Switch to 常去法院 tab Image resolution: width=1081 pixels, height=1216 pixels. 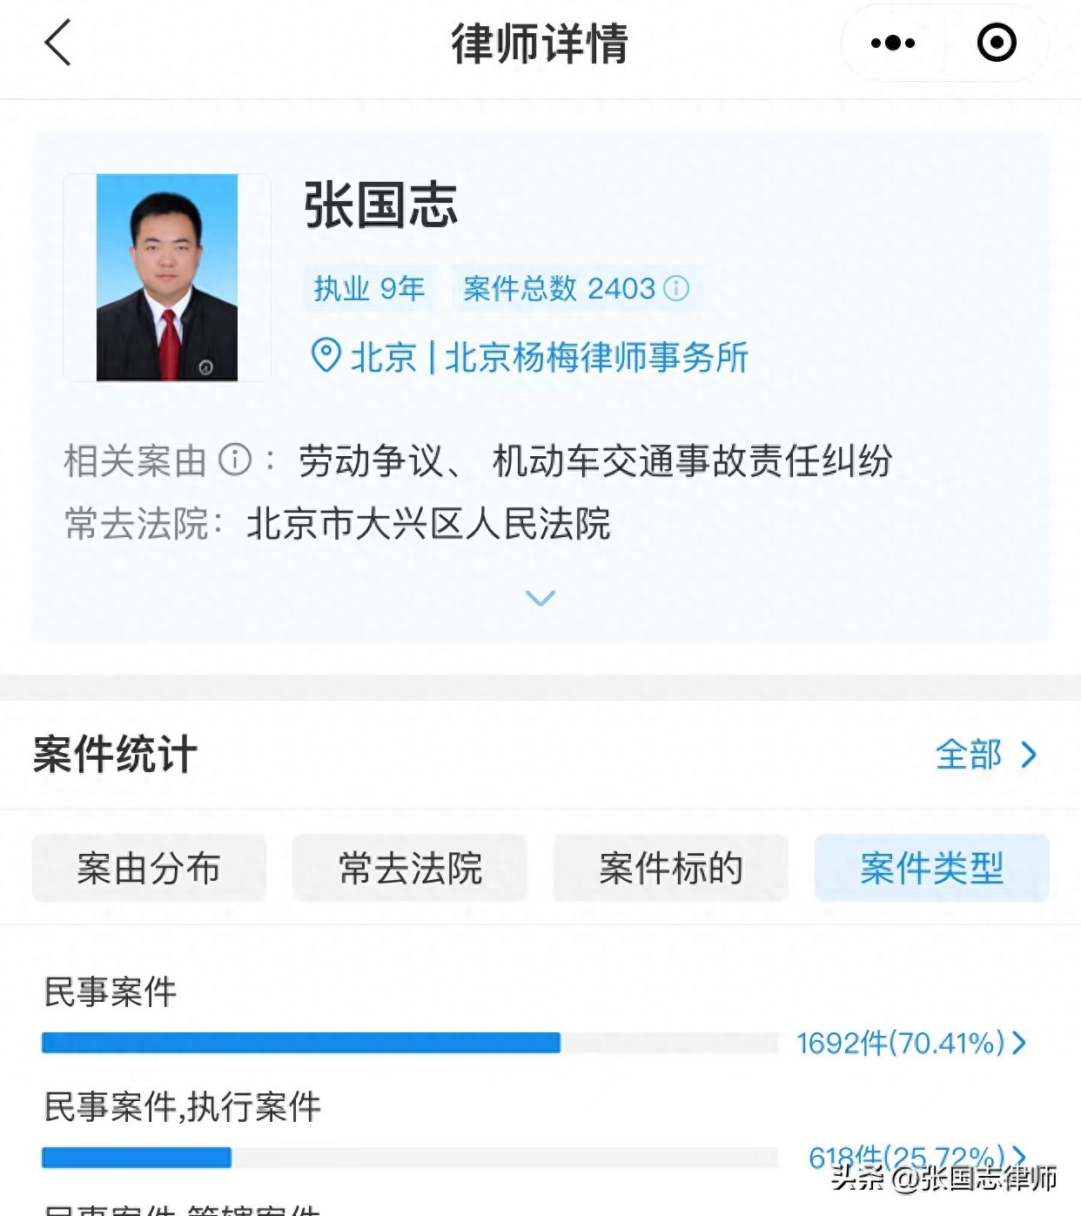410,868
